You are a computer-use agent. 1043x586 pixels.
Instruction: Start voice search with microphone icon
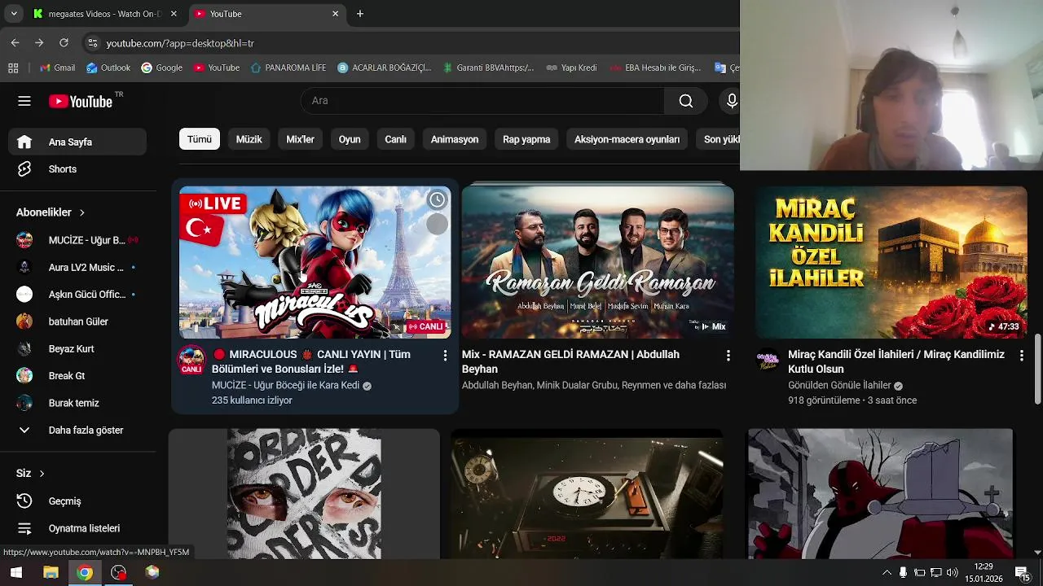click(732, 101)
